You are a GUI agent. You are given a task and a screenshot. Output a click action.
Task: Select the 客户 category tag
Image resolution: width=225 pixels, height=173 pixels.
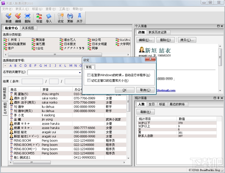point(8,48)
